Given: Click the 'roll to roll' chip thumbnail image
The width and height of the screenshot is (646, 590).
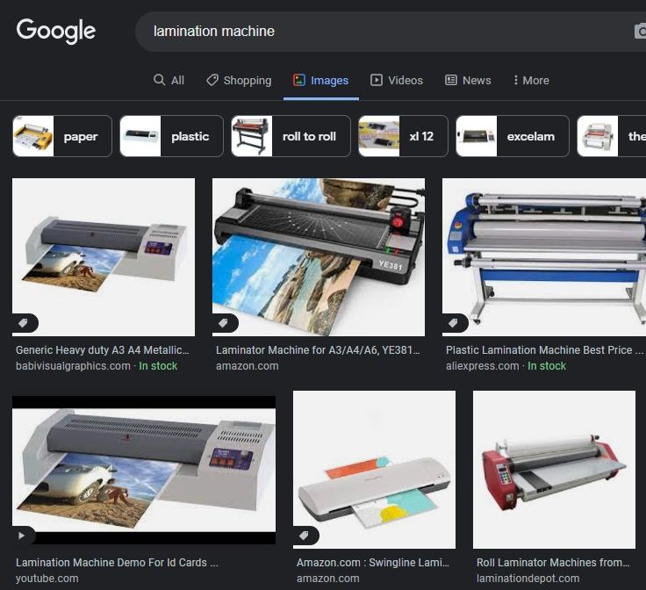Looking at the screenshot, I should click(252, 136).
